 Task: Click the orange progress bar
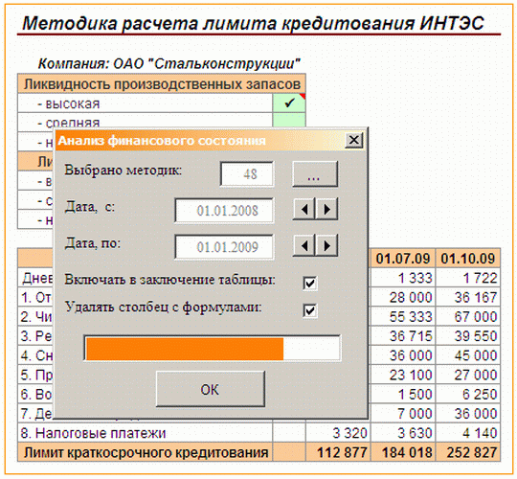[213, 349]
